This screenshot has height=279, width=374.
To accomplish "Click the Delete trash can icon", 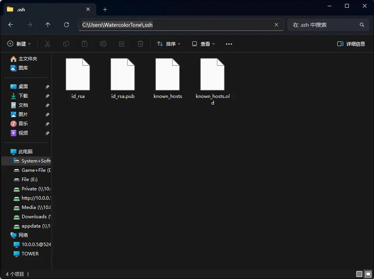I will click(140, 44).
